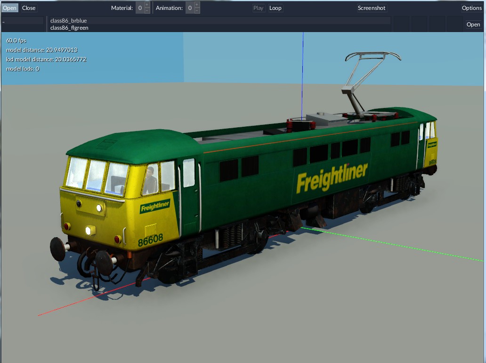The height and width of the screenshot is (363, 486).
Task: Click the Close button
Action: click(29, 8)
